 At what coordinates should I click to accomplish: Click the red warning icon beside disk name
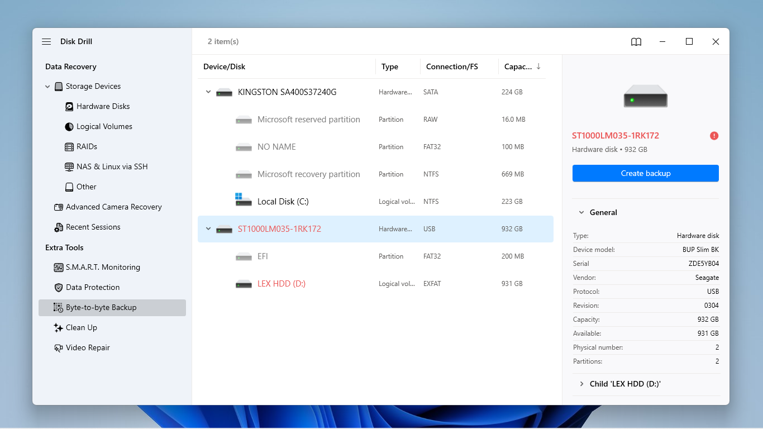coord(714,136)
